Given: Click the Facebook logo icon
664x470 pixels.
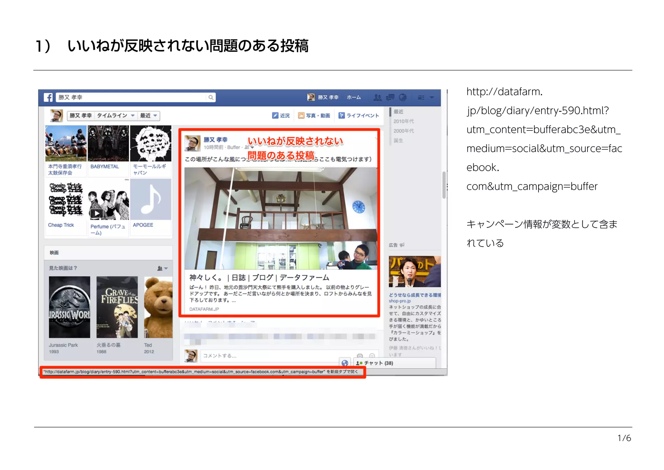Looking at the screenshot, I should pyautogui.click(x=48, y=97).
